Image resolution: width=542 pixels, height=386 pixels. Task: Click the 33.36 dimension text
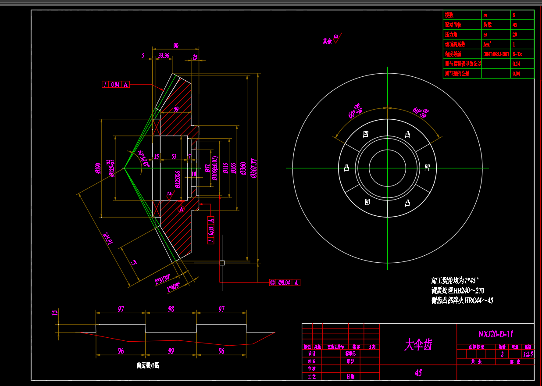164,56
